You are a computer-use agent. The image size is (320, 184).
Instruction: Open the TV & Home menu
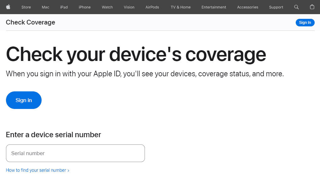(180, 7)
